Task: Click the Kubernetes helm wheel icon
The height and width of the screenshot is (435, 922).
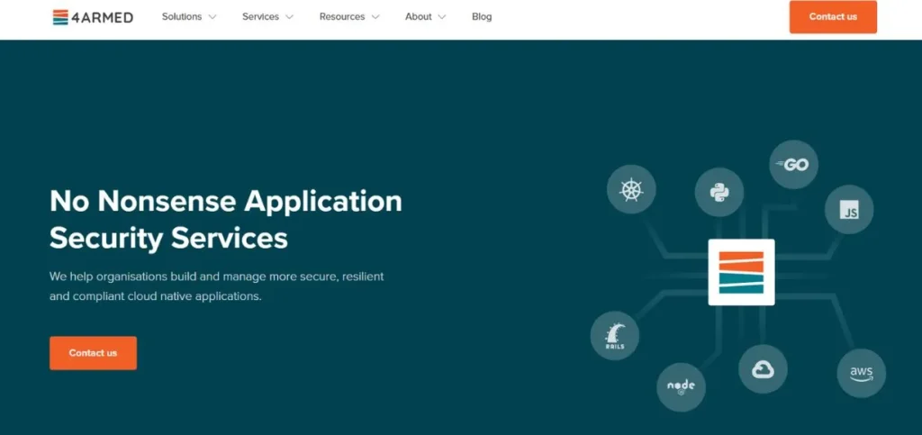Action: (631, 189)
